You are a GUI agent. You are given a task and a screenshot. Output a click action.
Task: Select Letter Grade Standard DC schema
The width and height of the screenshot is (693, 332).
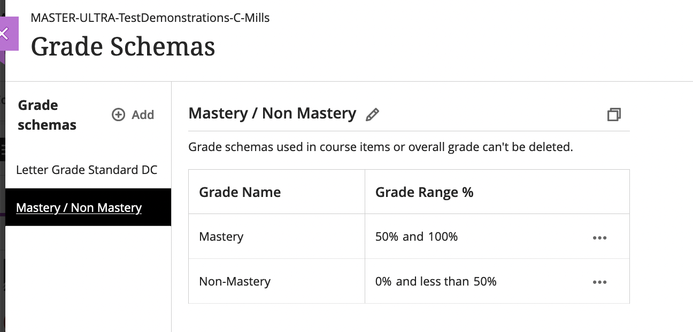(87, 170)
